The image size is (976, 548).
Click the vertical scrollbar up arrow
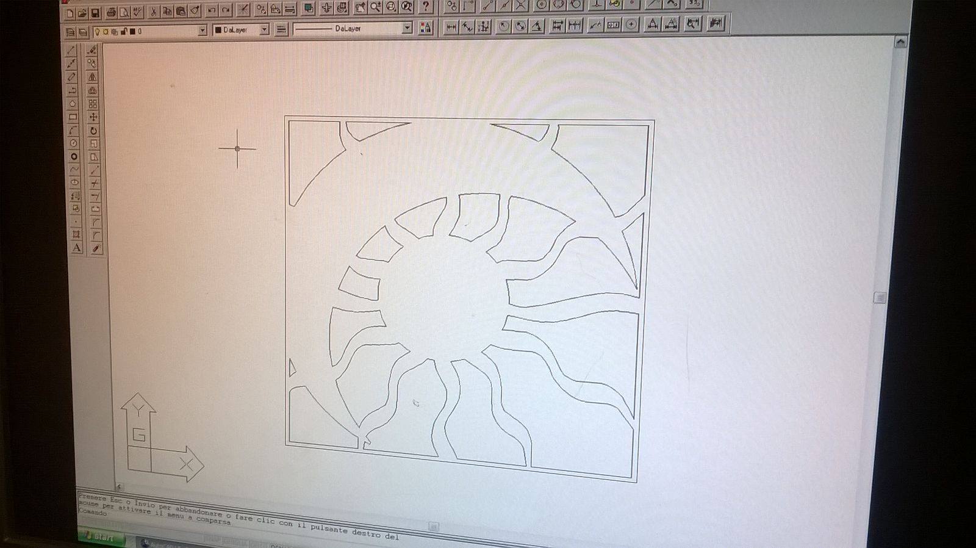[900, 42]
